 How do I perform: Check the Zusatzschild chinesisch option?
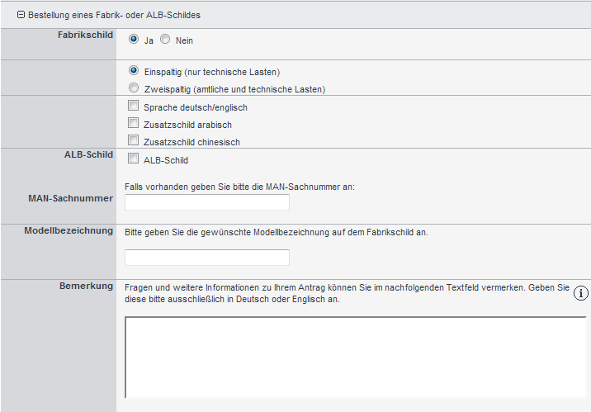click(133, 140)
